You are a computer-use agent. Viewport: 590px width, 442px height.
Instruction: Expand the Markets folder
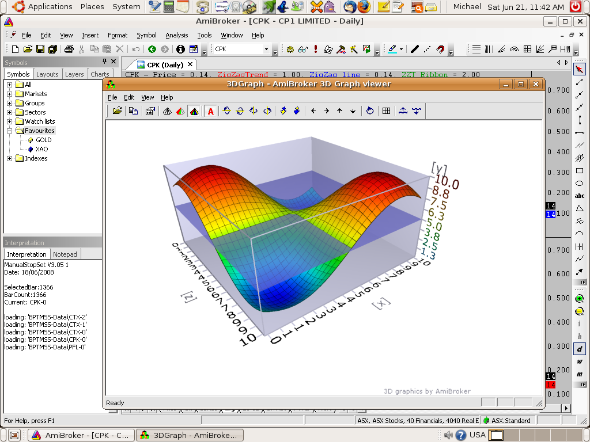point(9,94)
